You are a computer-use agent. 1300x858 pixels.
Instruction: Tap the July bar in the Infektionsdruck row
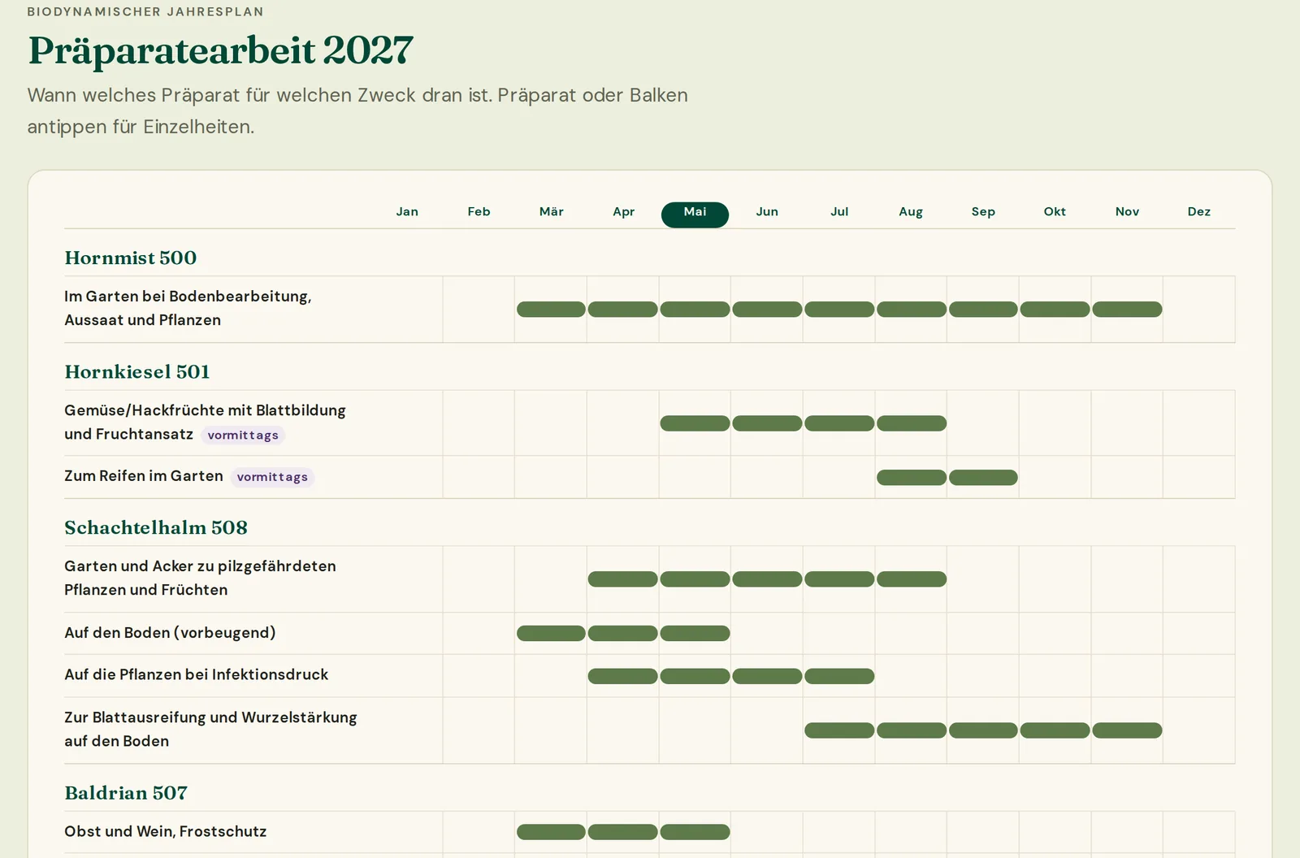point(839,676)
